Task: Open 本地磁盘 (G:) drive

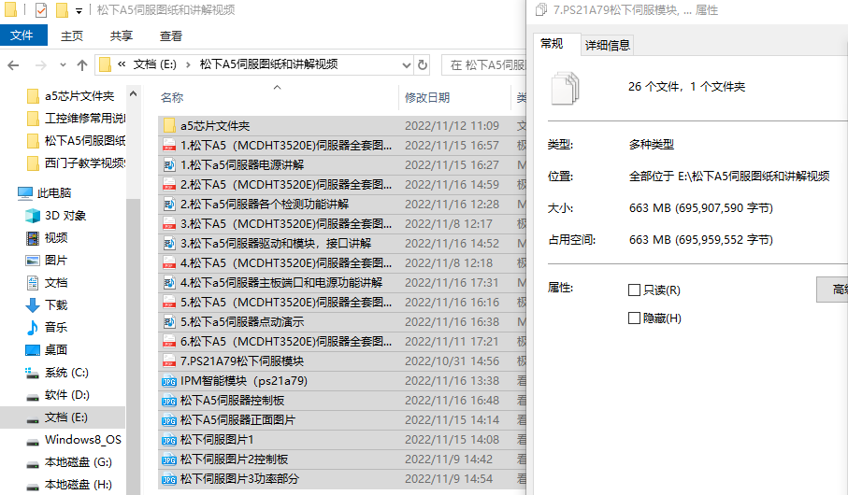Action: pyautogui.click(x=78, y=462)
